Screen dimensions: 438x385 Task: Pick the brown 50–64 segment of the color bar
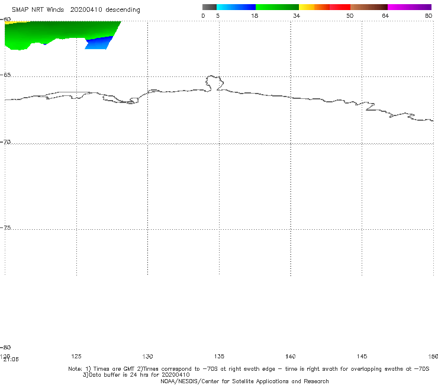pyautogui.click(x=369, y=7)
